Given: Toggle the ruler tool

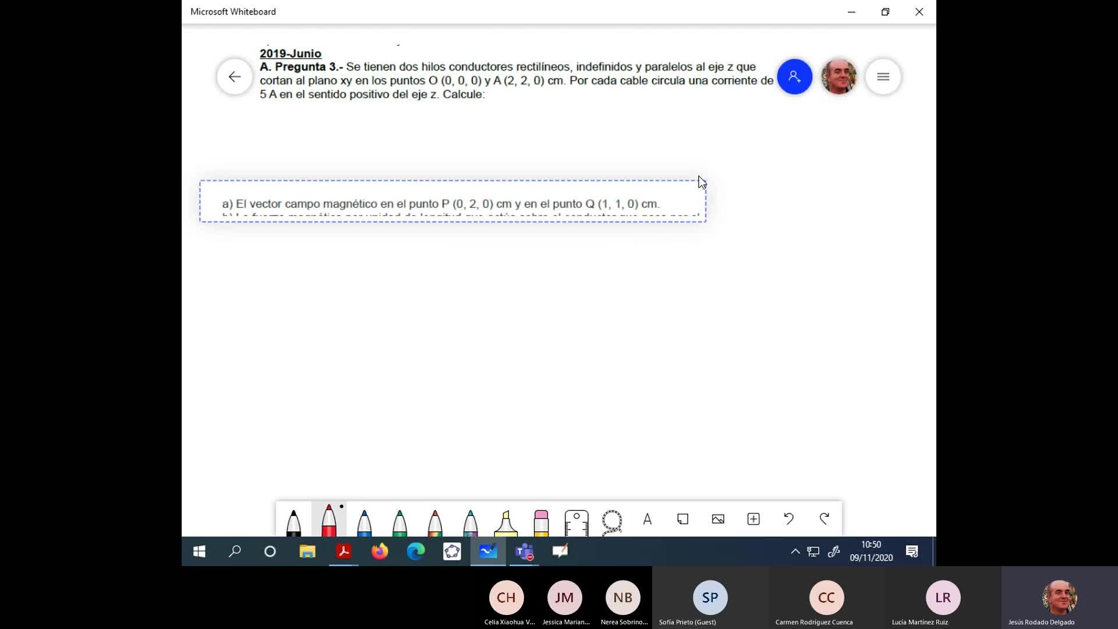Looking at the screenshot, I should pos(576,521).
